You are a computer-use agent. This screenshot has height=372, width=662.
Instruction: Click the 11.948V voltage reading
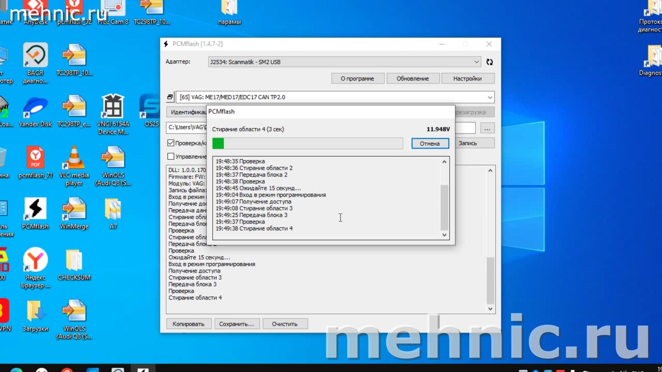pyautogui.click(x=438, y=129)
